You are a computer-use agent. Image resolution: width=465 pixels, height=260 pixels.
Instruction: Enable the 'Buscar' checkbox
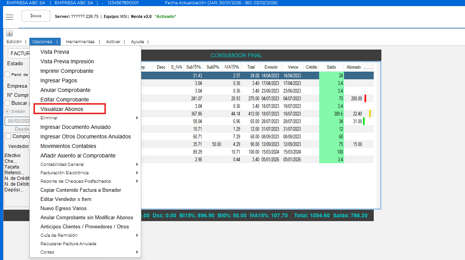tap(7, 103)
